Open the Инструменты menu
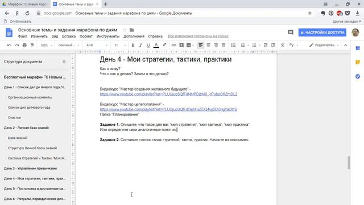This screenshot has width=364, height=205. [x=108, y=36]
